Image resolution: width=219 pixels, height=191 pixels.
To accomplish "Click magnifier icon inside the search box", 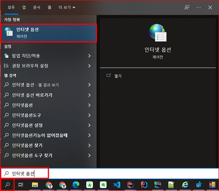I will coord(6,173).
